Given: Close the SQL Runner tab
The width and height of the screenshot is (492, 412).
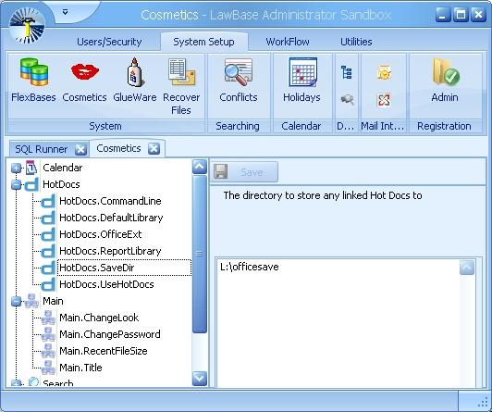Looking at the screenshot, I should pyautogui.click(x=80, y=149).
